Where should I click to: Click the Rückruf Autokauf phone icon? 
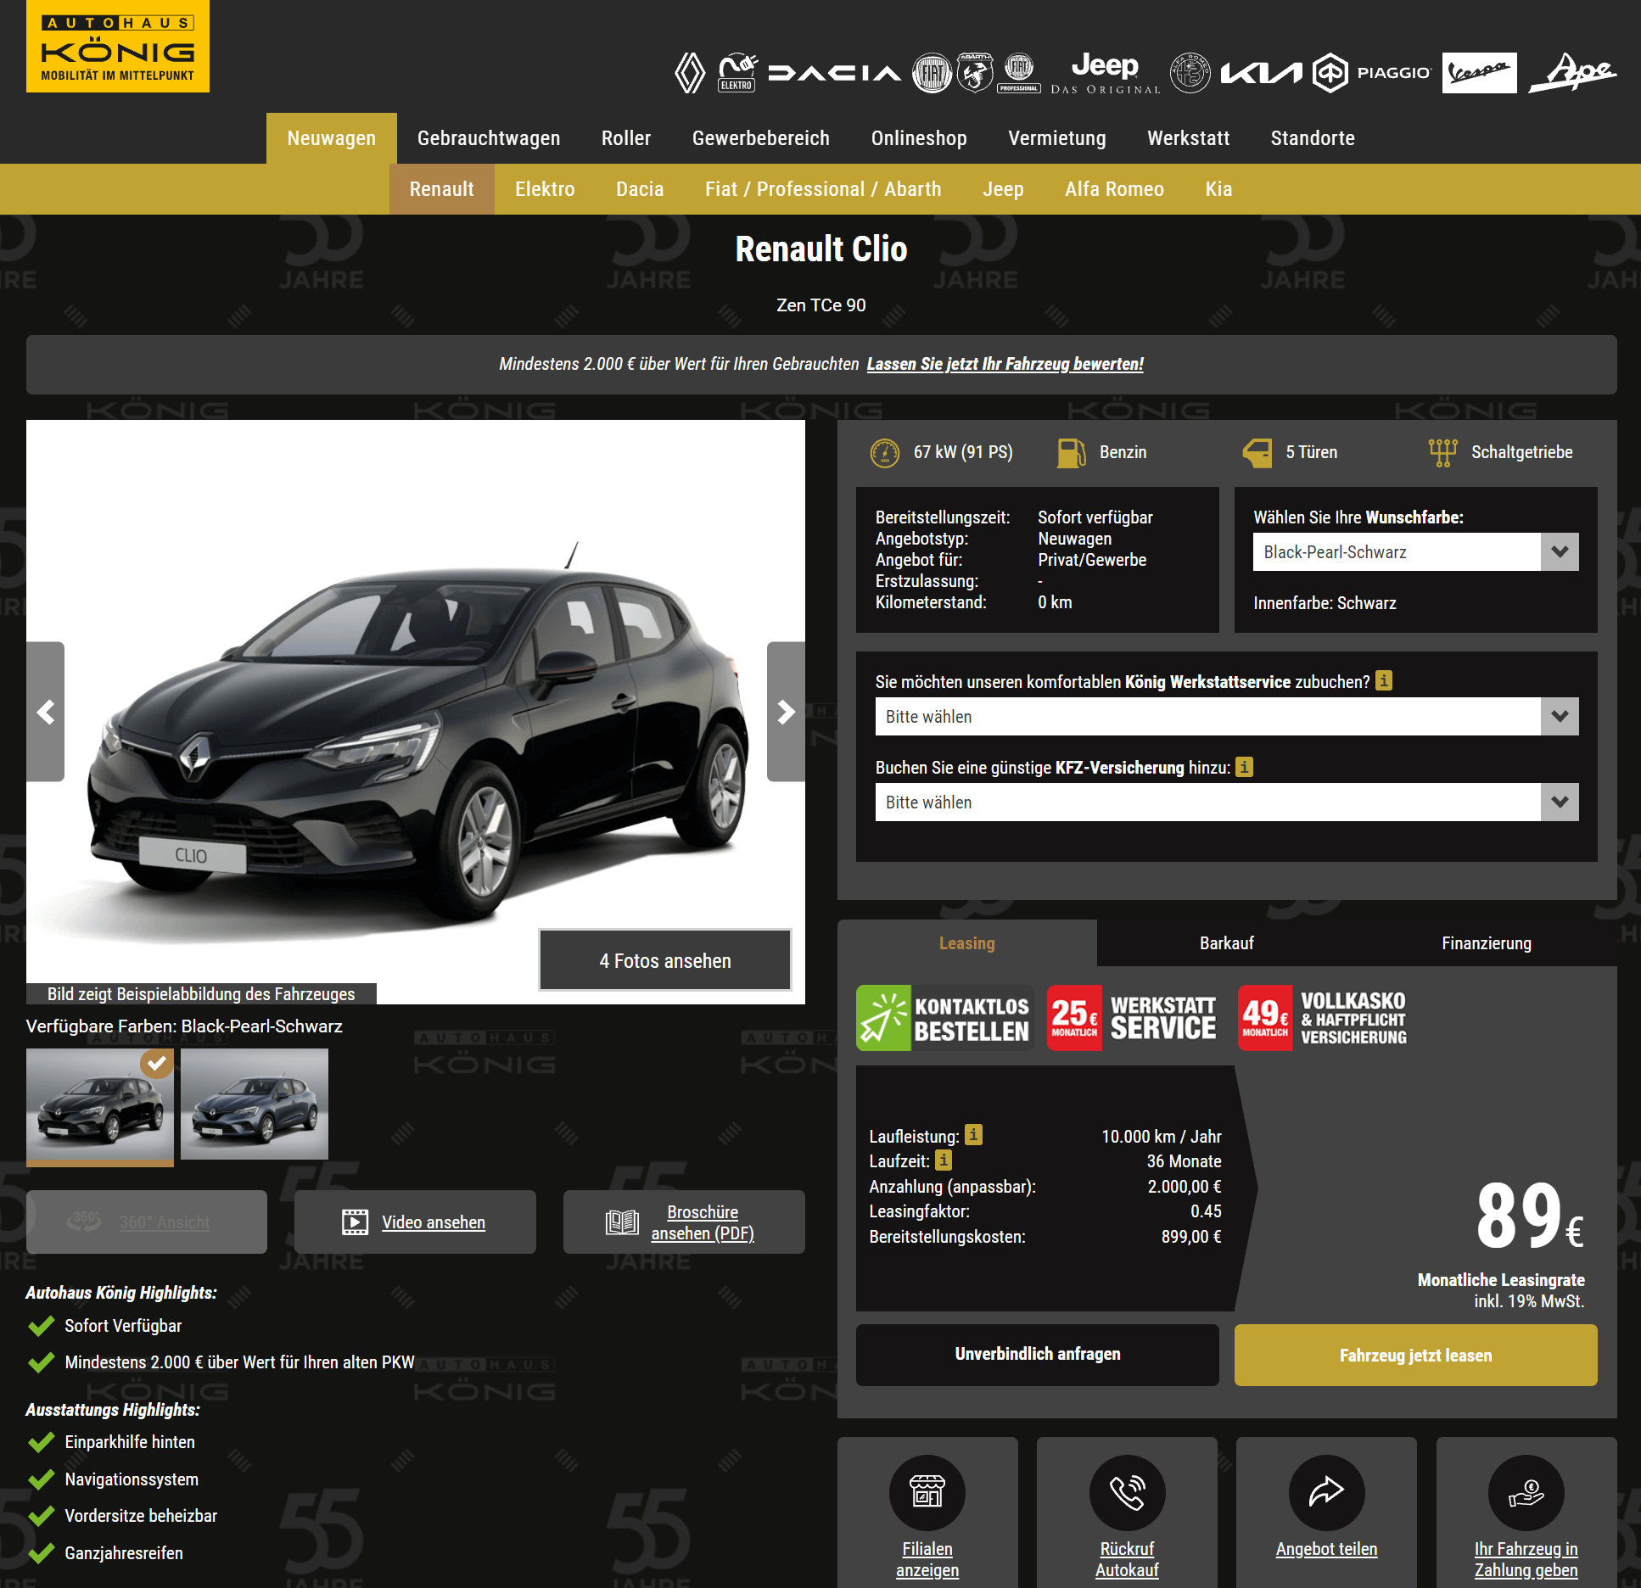1127,1492
